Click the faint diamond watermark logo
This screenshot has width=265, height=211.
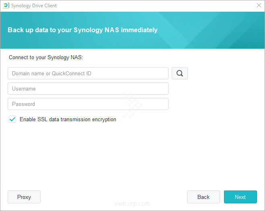(x=132, y=104)
